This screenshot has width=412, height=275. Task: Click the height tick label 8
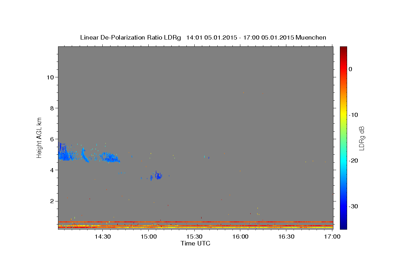(x=51, y=108)
